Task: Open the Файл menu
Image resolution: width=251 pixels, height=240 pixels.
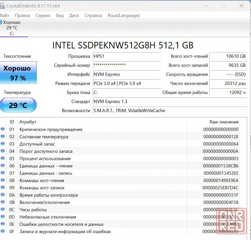Action: coord(4,15)
